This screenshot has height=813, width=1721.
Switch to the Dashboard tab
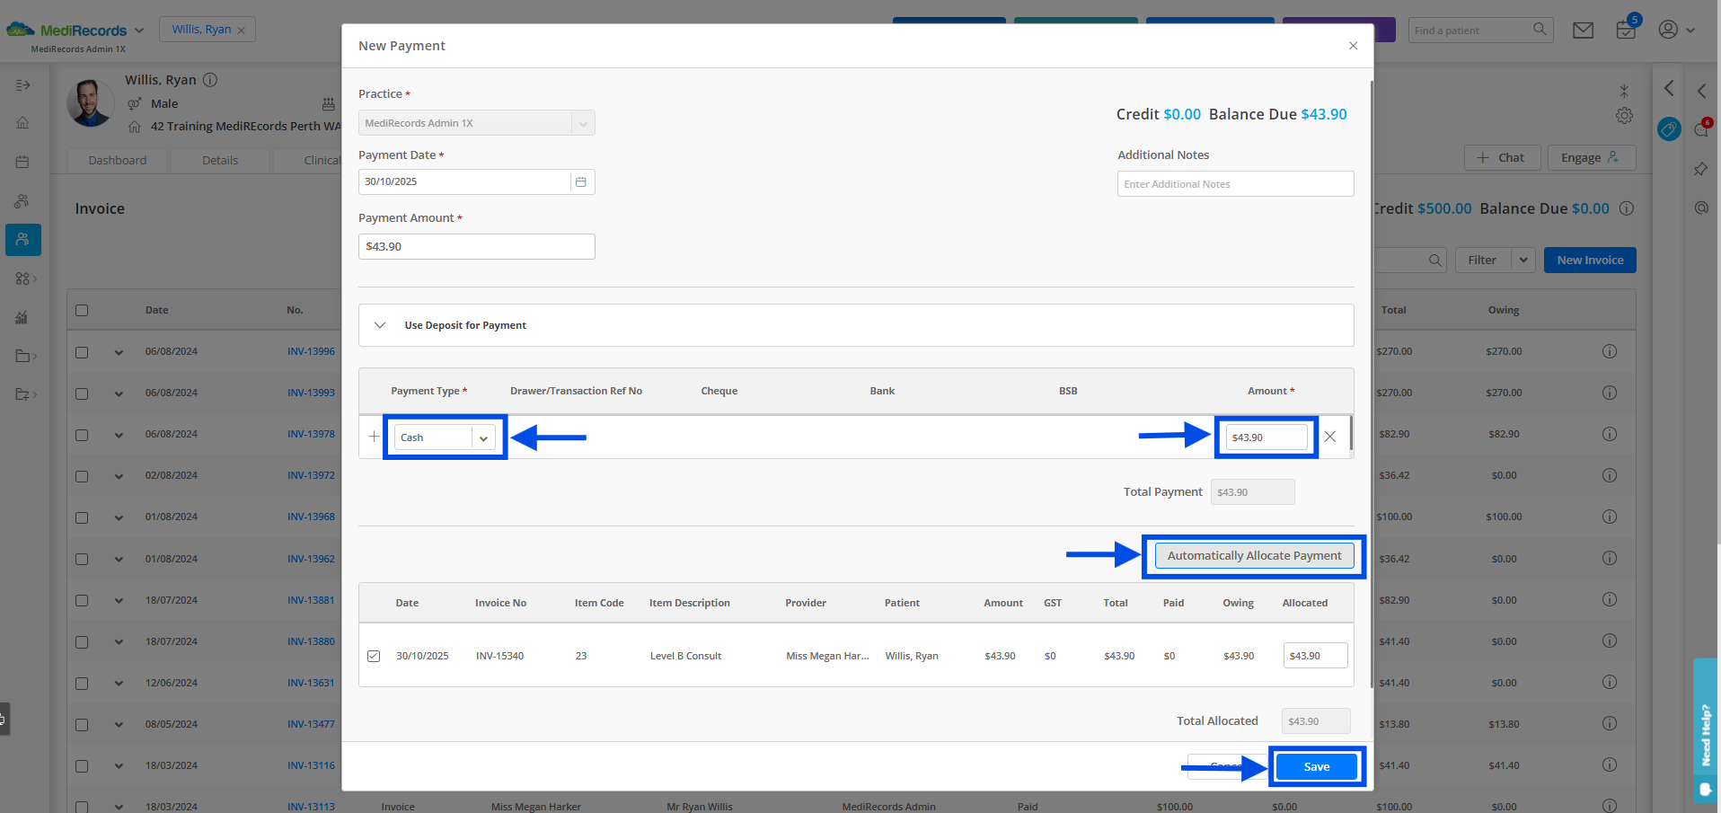coord(117,161)
